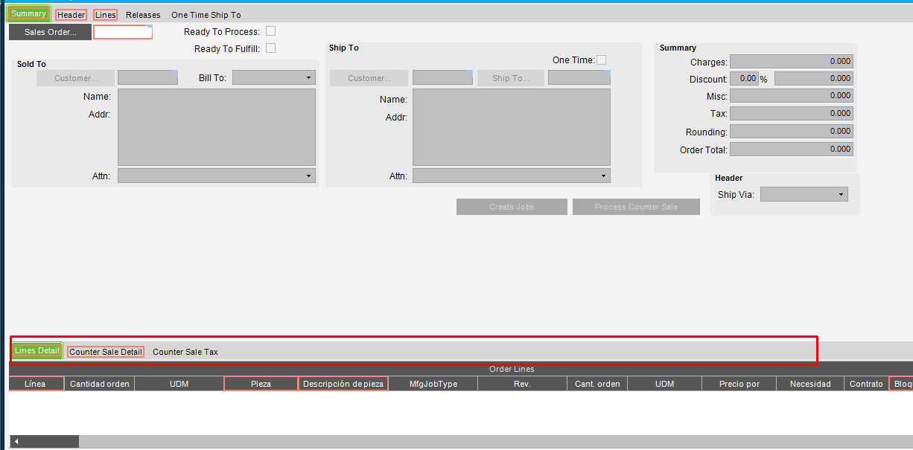The height and width of the screenshot is (450, 913).
Task: Click the Sold To address box
Action: tap(217, 127)
